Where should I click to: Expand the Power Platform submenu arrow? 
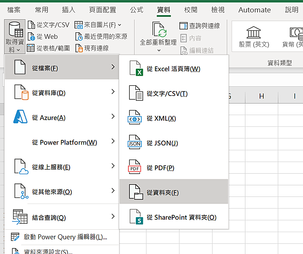(x=113, y=141)
